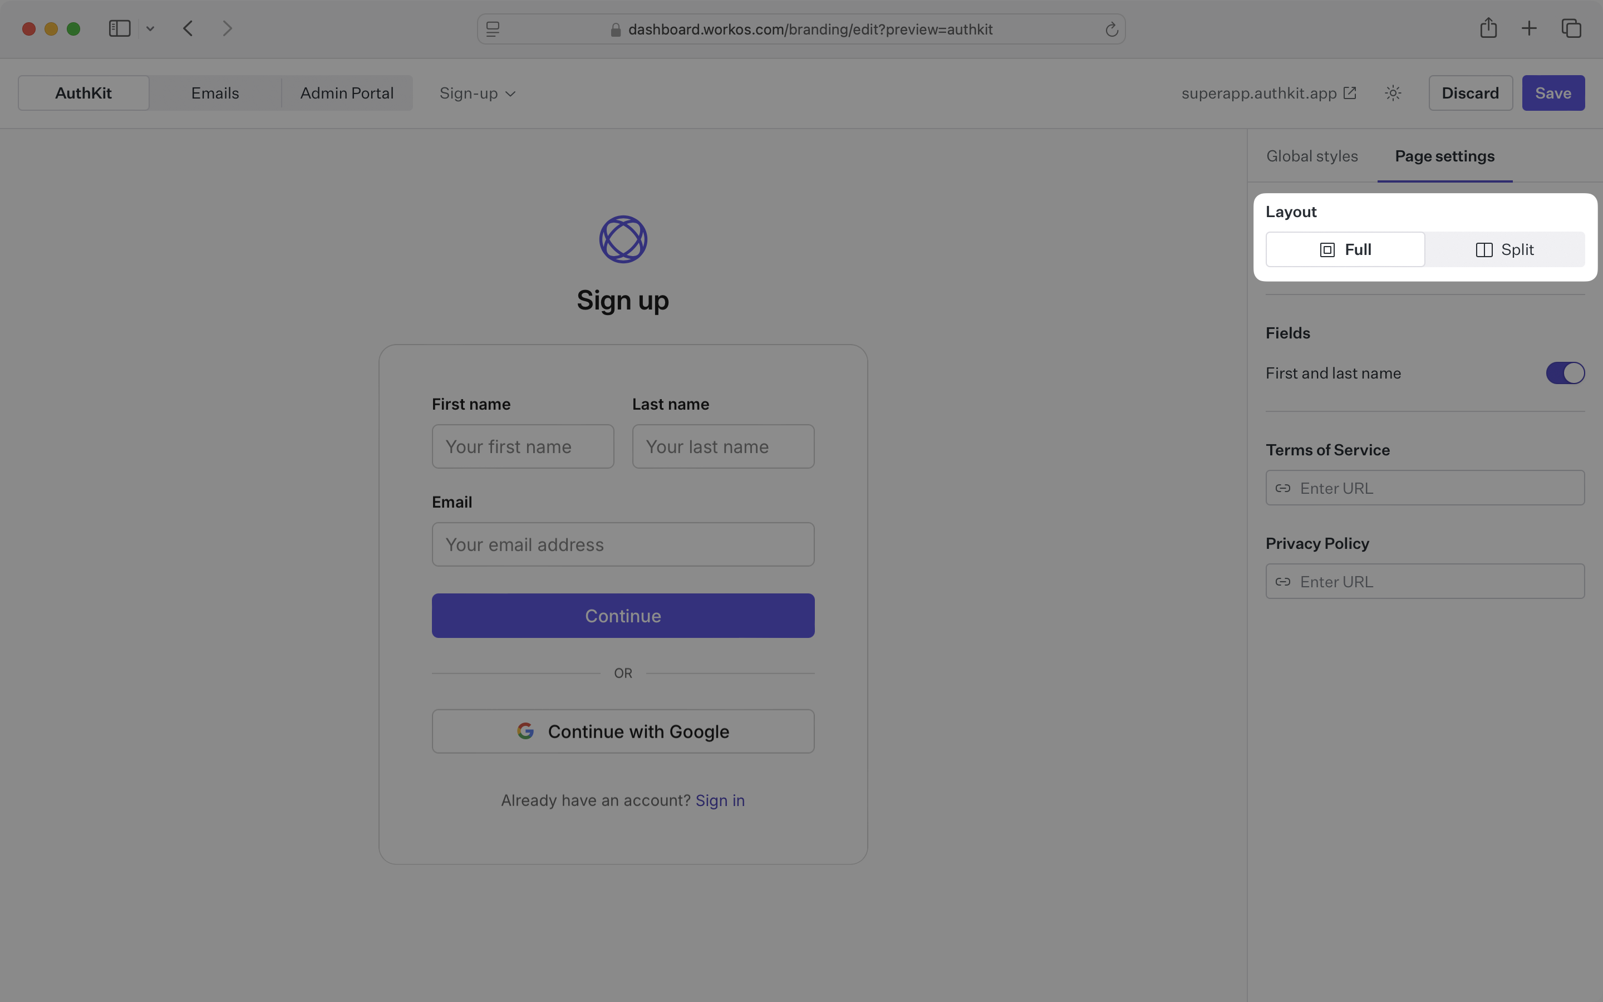1603x1002 pixels.
Task: Open the Global styles tab
Action: (x=1311, y=156)
